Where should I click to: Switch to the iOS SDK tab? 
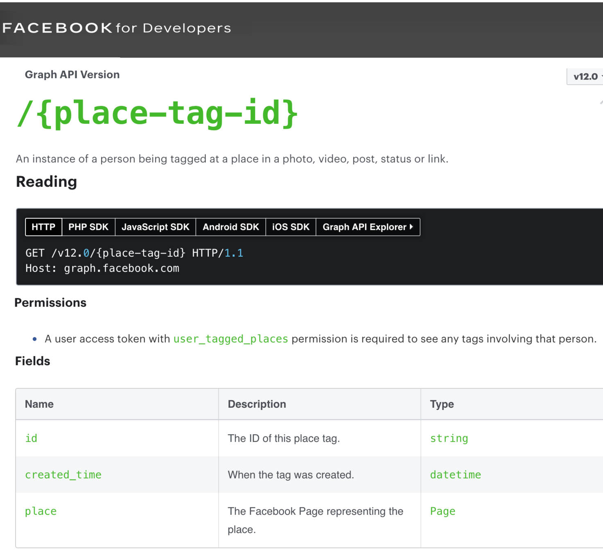[x=291, y=227]
